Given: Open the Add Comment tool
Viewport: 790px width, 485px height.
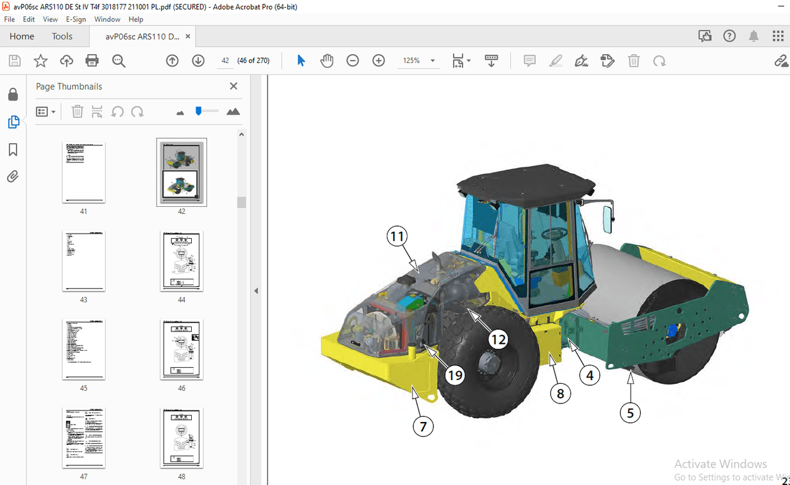Looking at the screenshot, I should click(529, 60).
